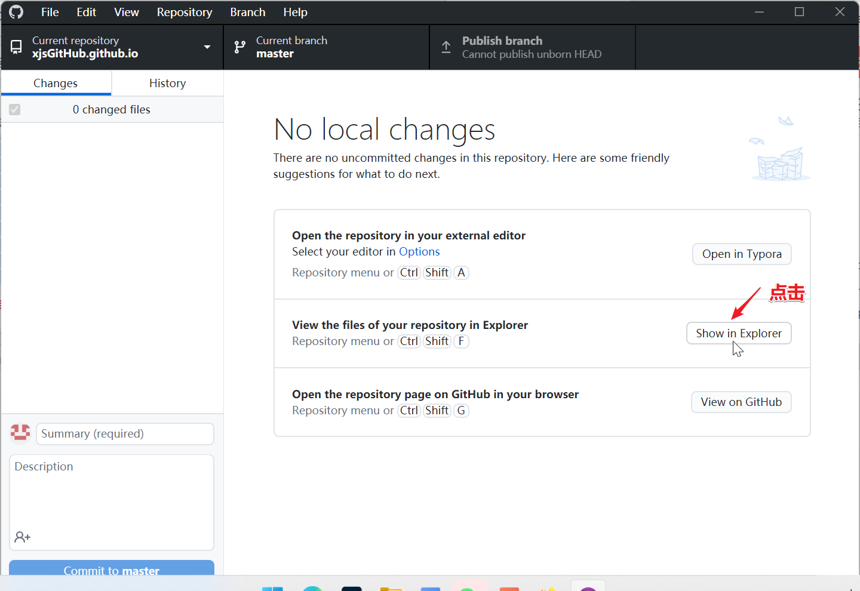Click the repository icon beside xjsGitHub.github.io

(x=17, y=47)
